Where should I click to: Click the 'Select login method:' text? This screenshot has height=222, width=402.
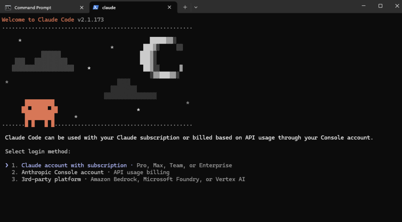pyautogui.click(x=38, y=151)
